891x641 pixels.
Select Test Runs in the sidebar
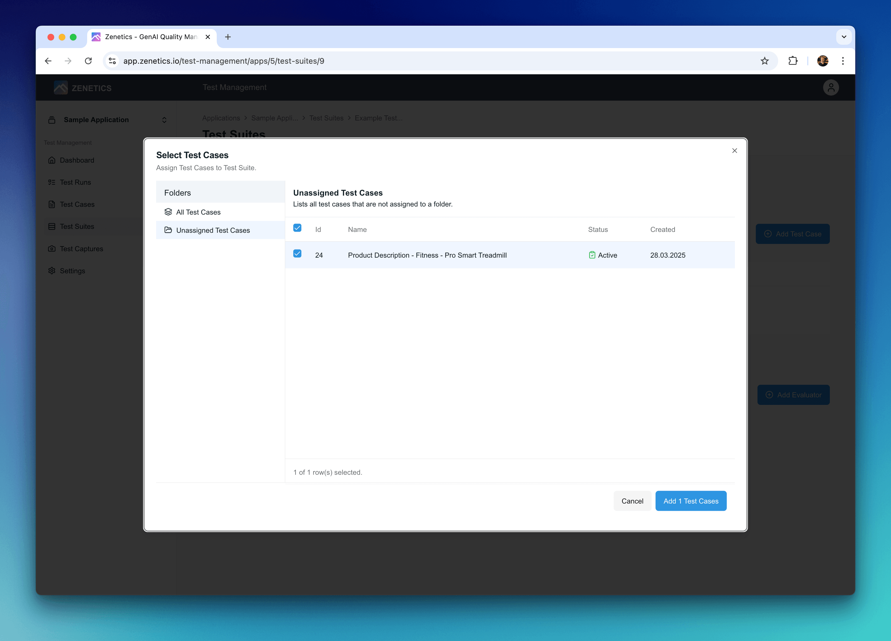point(75,182)
